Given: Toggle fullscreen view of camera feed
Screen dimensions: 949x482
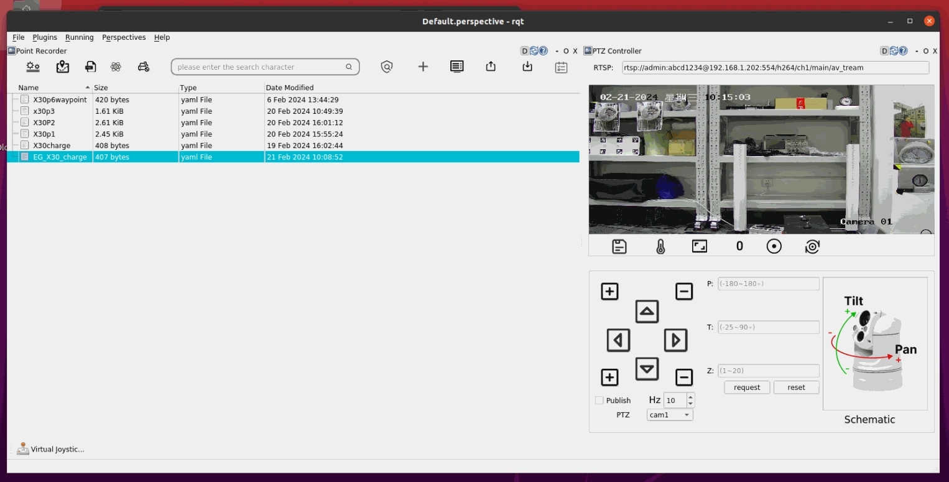Looking at the screenshot, I should click(x=700, y=246).
